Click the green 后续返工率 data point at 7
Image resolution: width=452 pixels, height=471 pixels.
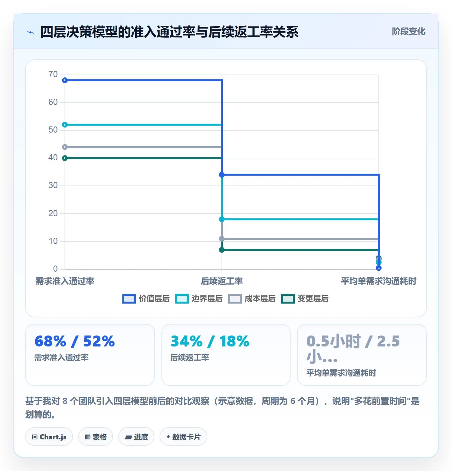(x=222, y=250)
